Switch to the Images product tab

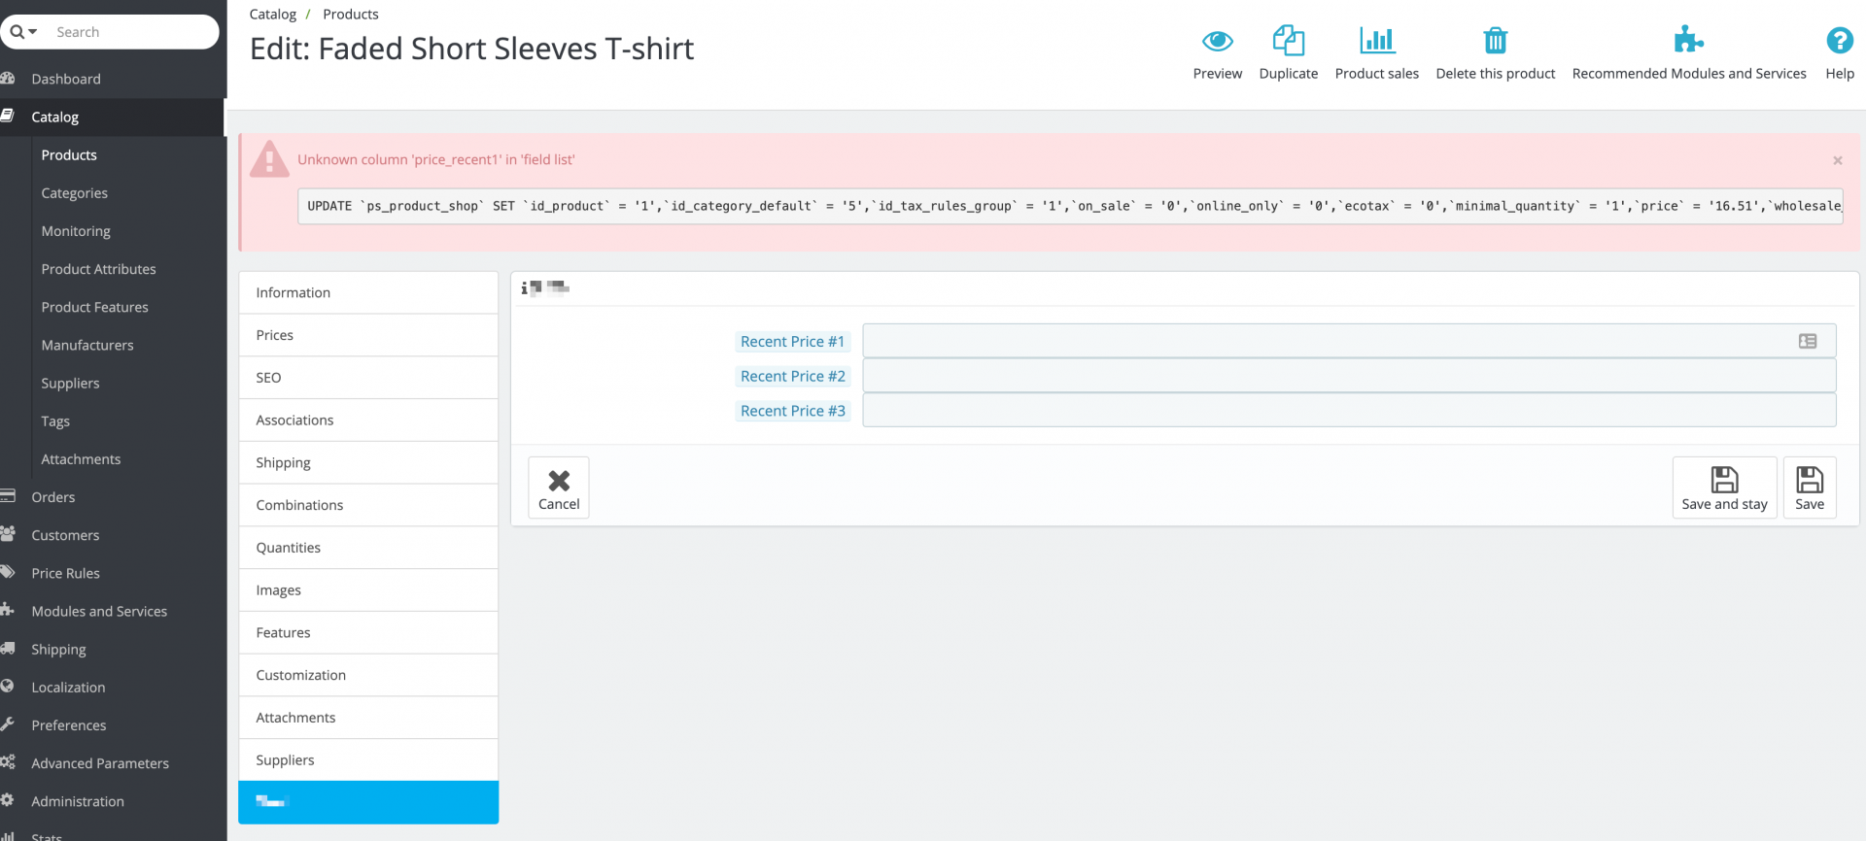coord(368,589)
